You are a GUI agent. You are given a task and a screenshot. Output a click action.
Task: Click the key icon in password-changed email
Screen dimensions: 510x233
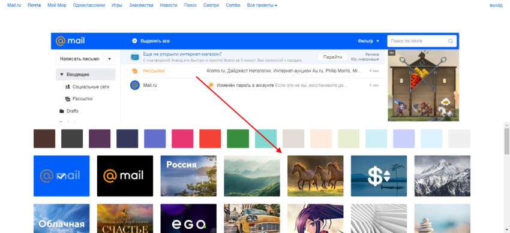(x=211, y=85)
